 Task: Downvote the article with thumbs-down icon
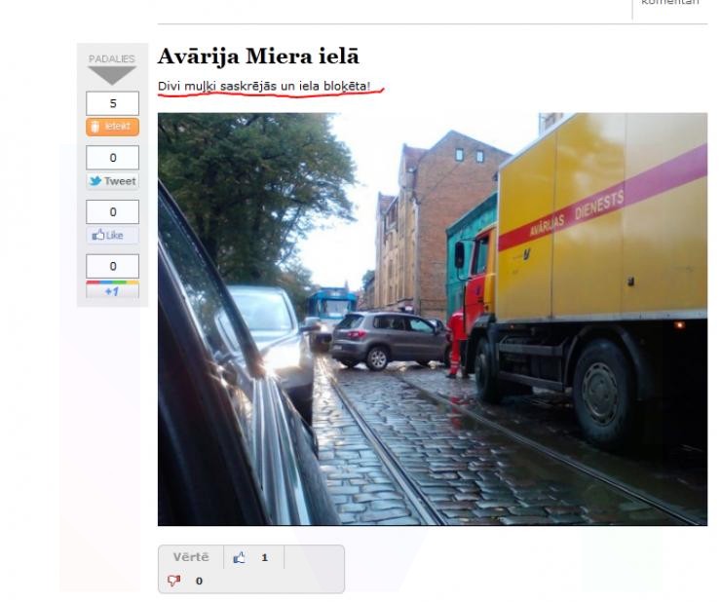tap(174, 581)
